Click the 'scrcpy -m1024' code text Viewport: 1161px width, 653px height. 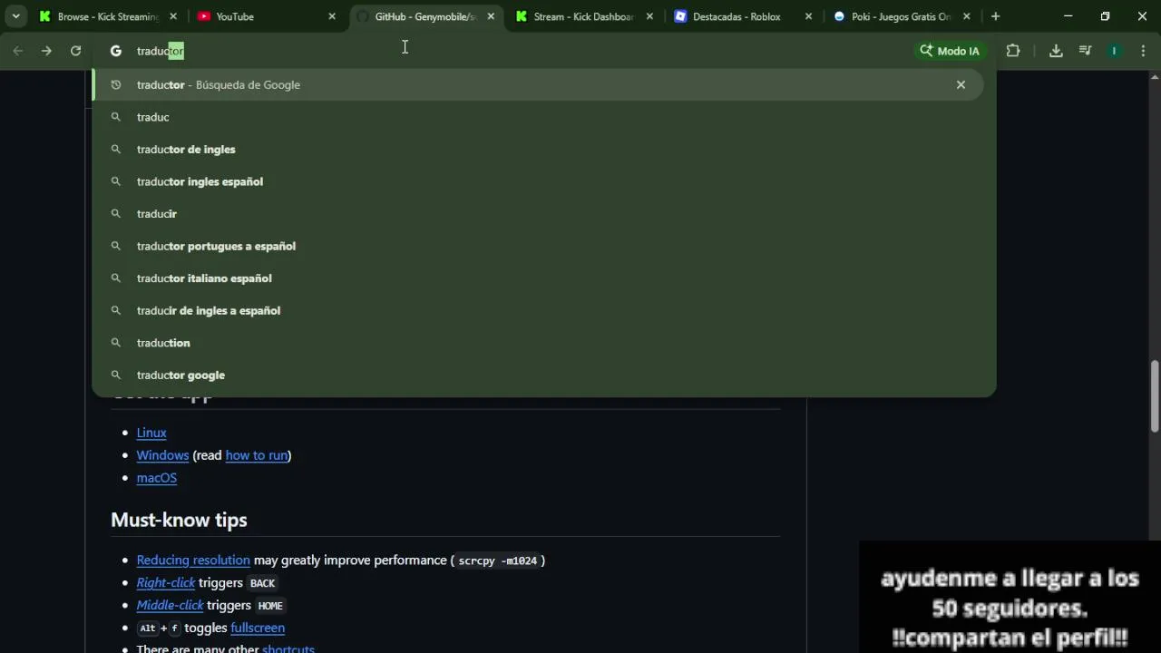497,560
